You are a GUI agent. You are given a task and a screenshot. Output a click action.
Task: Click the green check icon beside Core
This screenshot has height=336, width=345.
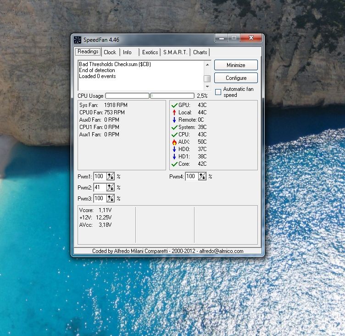click(x=174, y=164)
